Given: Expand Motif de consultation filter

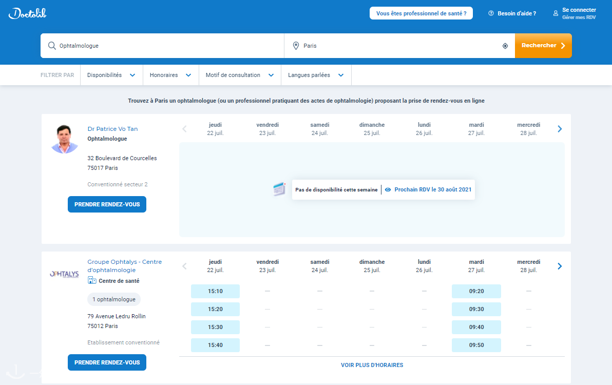Looking at the screenshot, I should (x=240, y=75).
